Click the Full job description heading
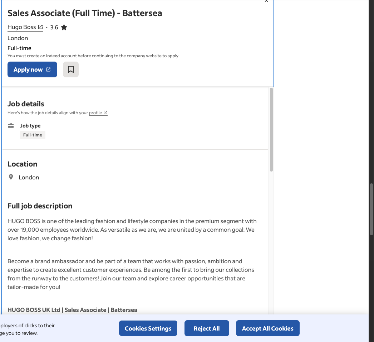Image resolution: width=374 pixels, height=342 pixels. click(x=40, y=206)
